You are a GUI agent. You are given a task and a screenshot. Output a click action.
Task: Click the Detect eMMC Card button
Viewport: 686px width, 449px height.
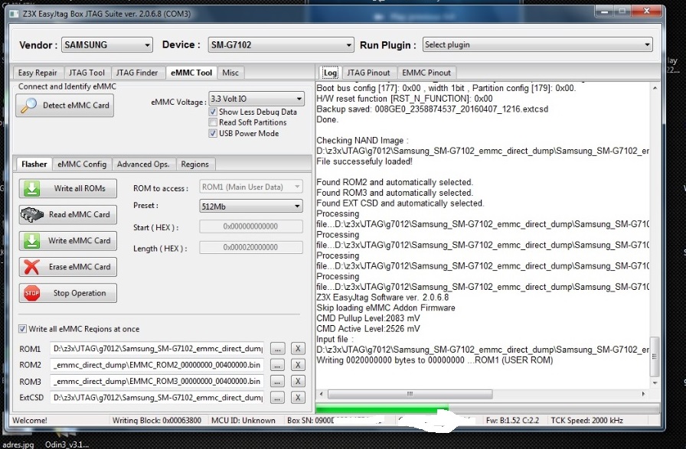pos(65,106)
